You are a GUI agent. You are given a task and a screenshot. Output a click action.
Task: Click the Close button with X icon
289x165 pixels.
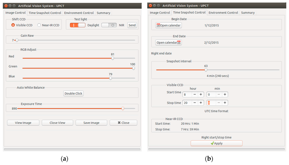pos(123,123)
